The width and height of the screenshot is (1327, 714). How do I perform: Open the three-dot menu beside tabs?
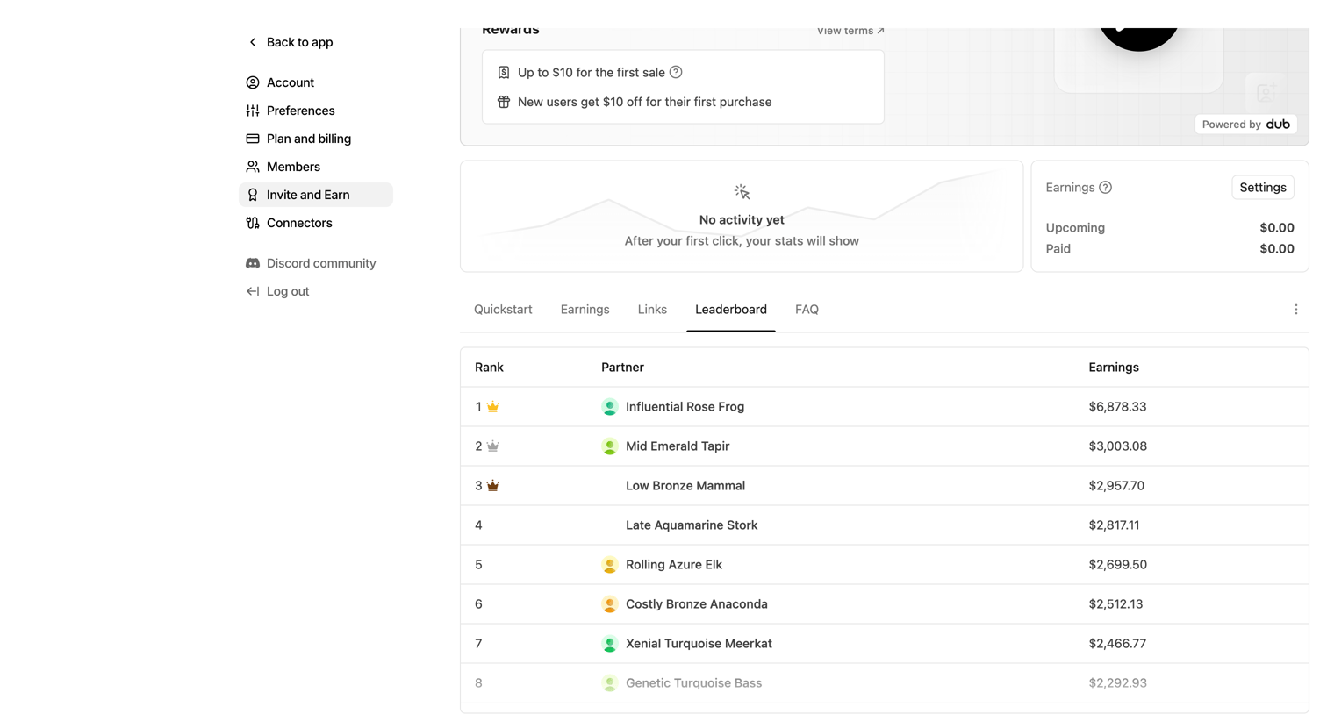(x=1296, y=310)
